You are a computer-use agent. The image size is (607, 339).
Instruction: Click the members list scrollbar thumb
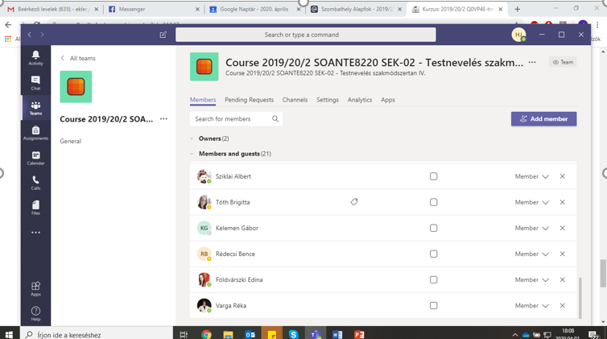[580, 298]
